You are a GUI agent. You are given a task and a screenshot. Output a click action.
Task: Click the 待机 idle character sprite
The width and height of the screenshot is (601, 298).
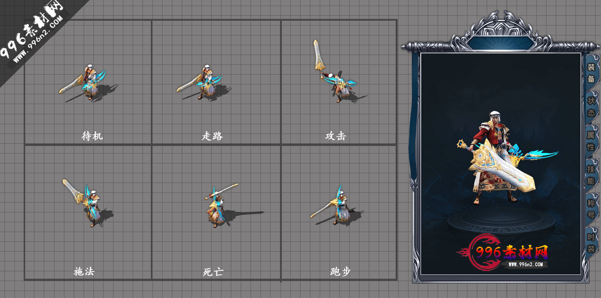pos(88,83)
